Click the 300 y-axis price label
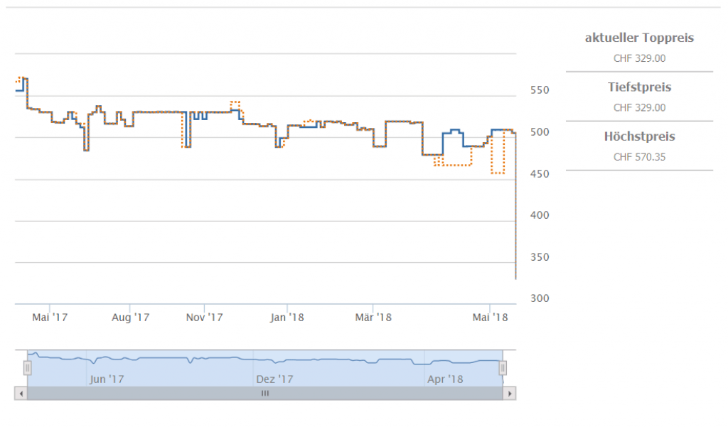Viewport: 728px width, 427px height. click(540, 298)
